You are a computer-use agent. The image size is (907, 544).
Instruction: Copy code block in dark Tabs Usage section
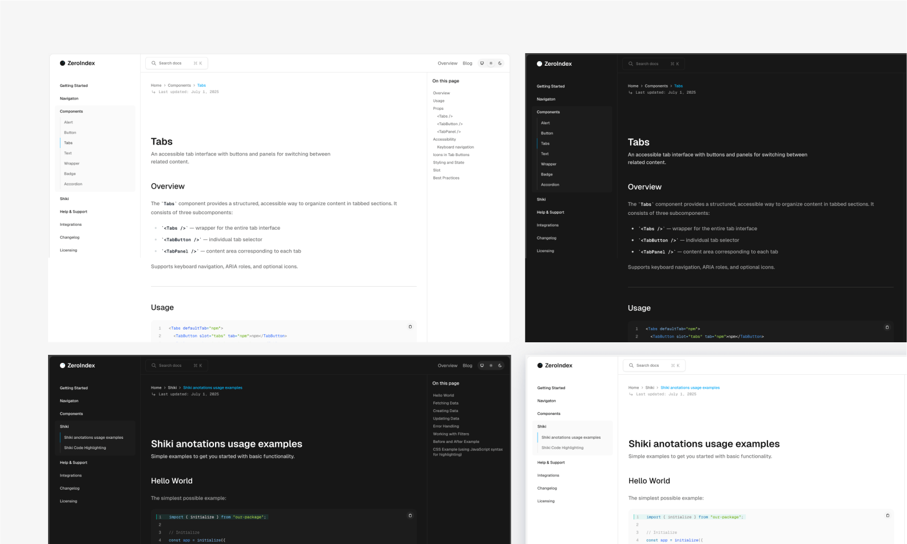[x=887, y=327]
